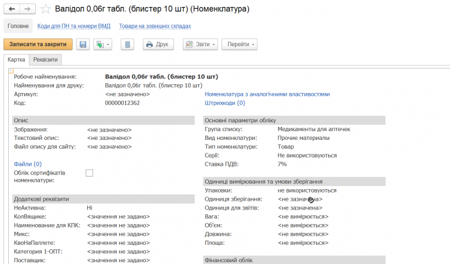
Task: Click Файл опису для сайту value
Action: point(110,147)
